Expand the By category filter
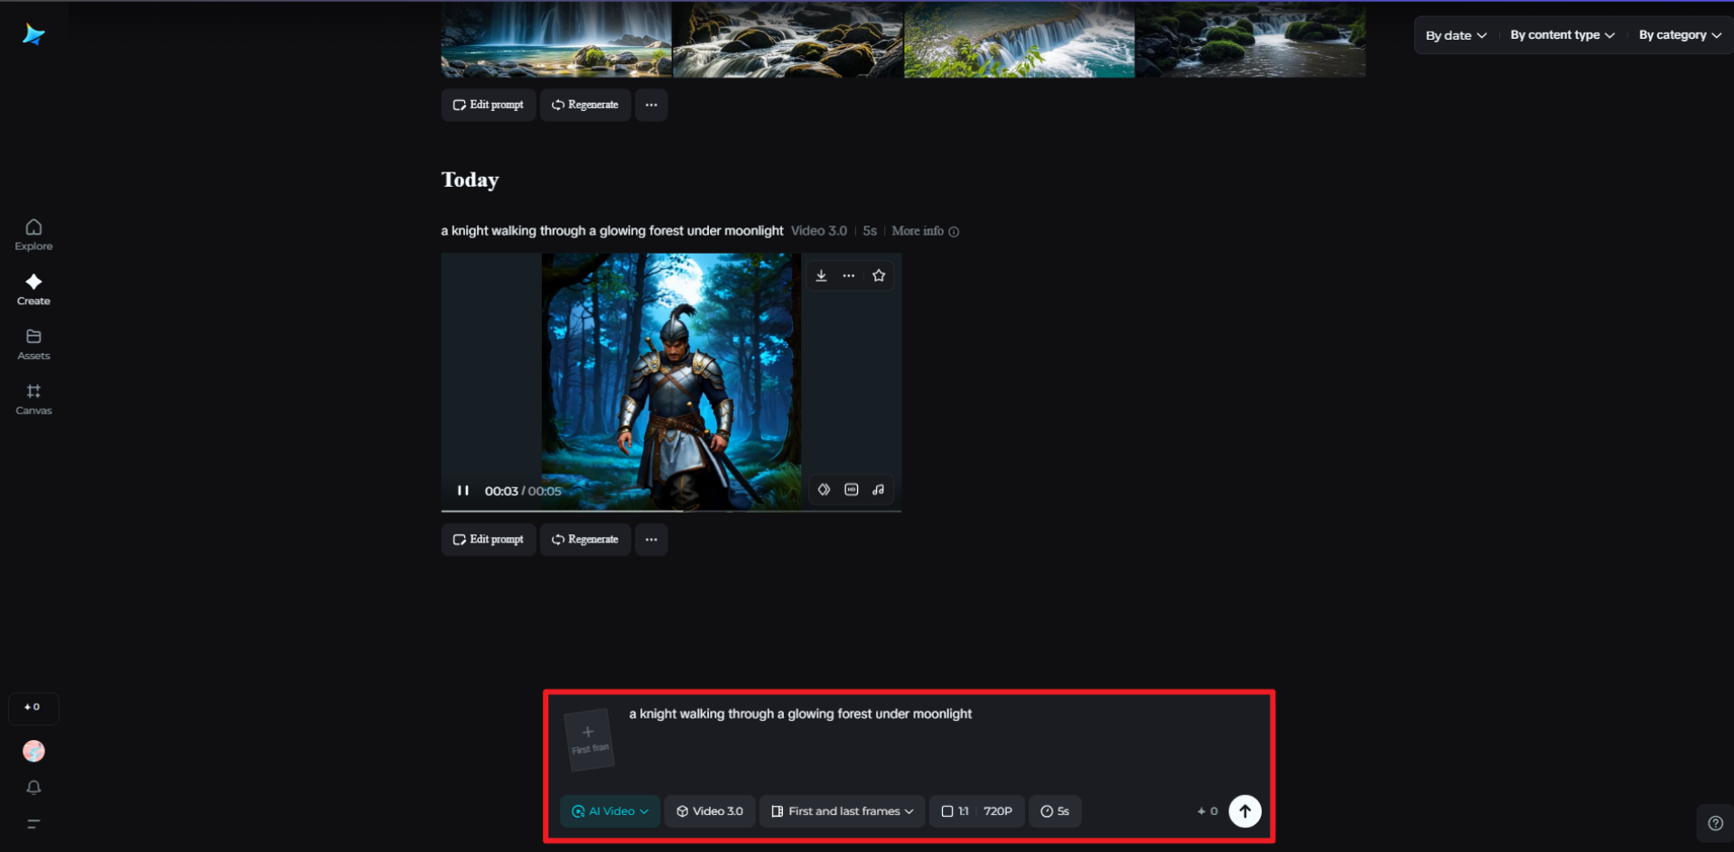Viewport: 1734px width, 852px height. [1680, 35]
